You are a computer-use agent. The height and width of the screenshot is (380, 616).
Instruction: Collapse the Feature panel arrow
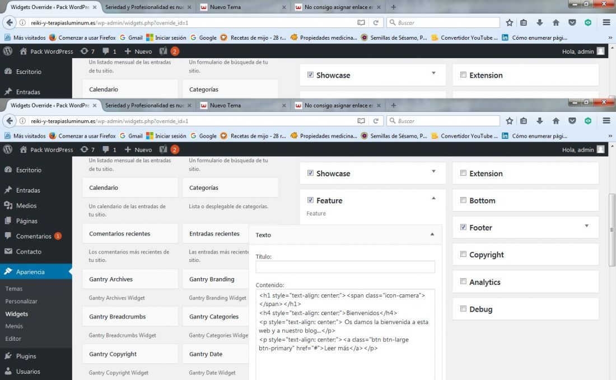[433, 198]
